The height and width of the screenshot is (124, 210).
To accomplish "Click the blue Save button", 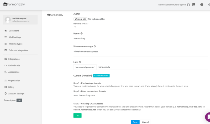I will 135,122.
